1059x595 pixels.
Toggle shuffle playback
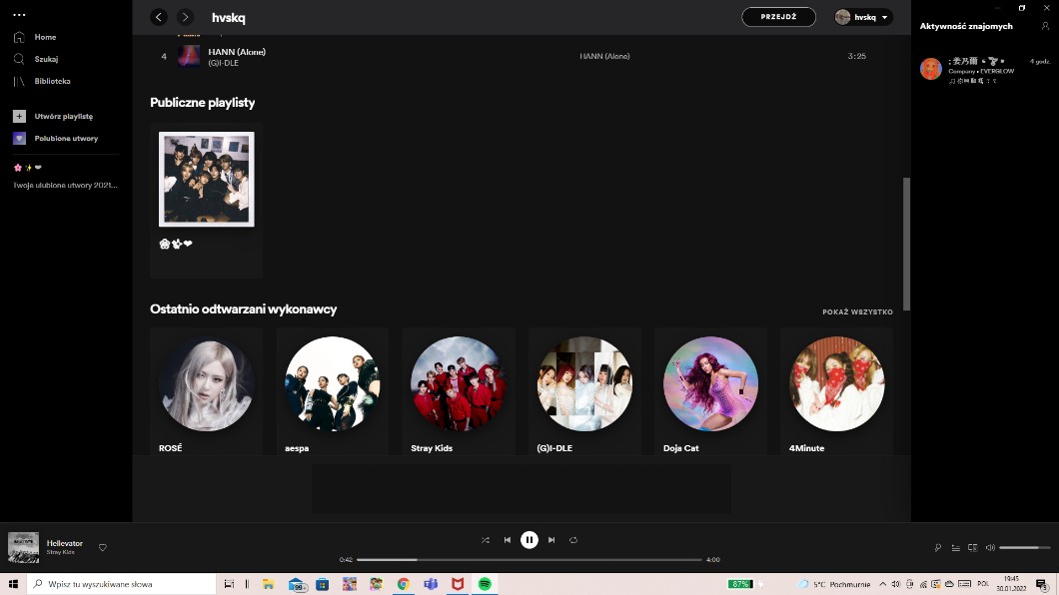[x=486, y=540]
